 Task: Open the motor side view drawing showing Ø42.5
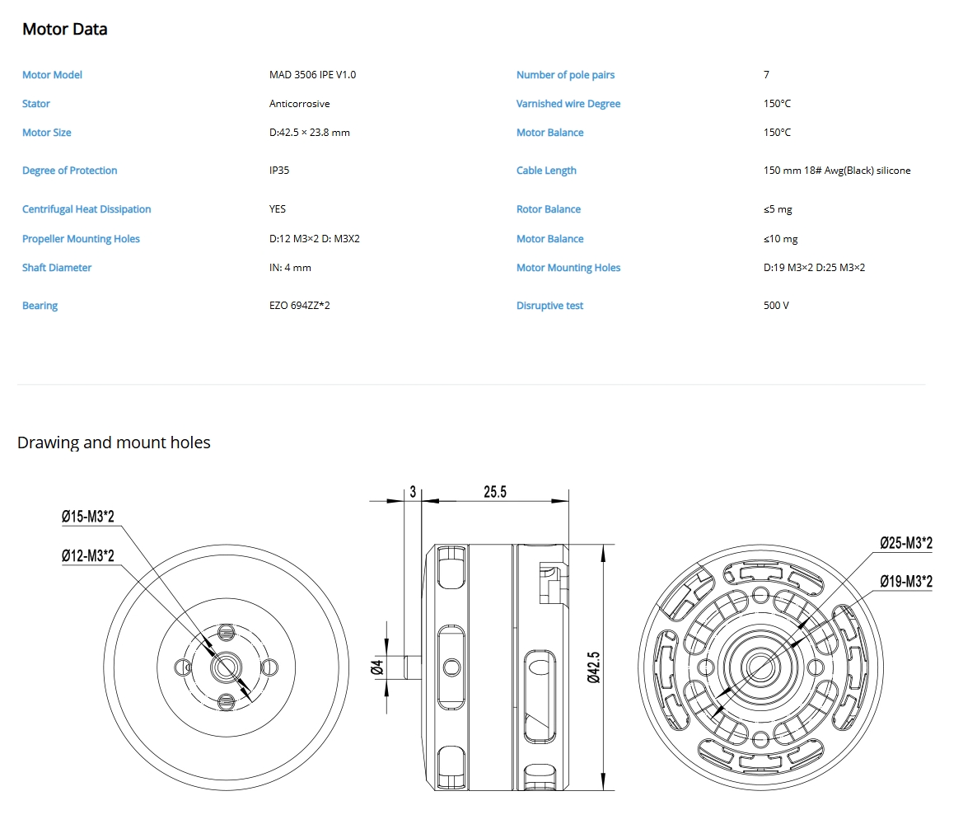(494, 667)
